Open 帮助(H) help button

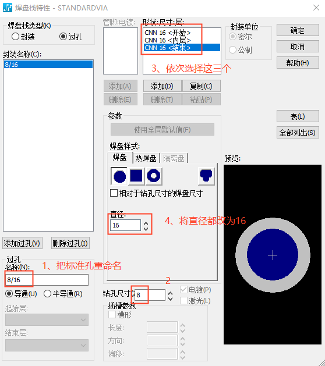(x=298, y=63)
